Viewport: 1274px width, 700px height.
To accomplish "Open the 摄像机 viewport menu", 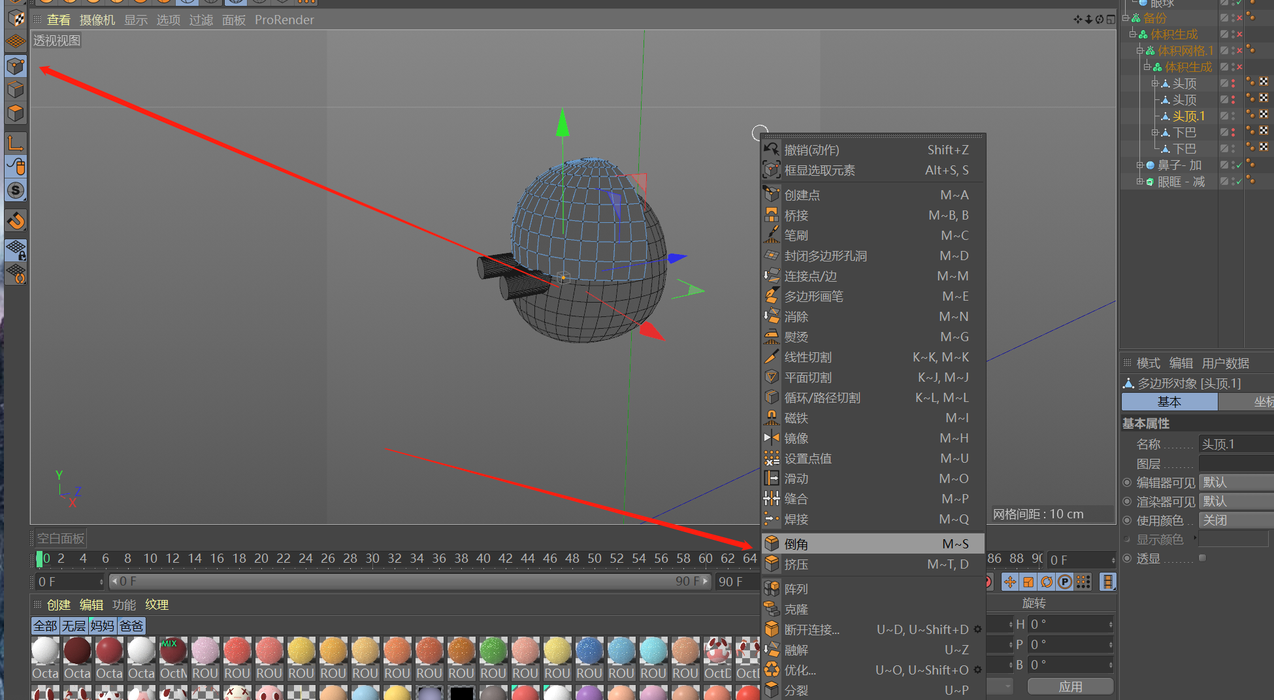I will [97, 20].
